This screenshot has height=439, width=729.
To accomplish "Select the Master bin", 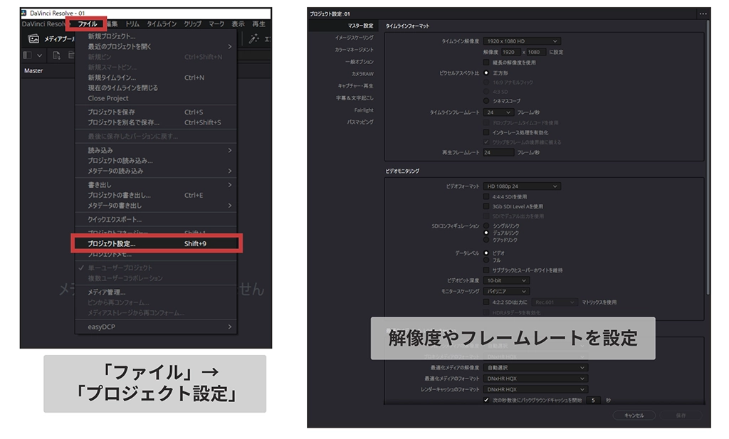I will click(33, 70).
